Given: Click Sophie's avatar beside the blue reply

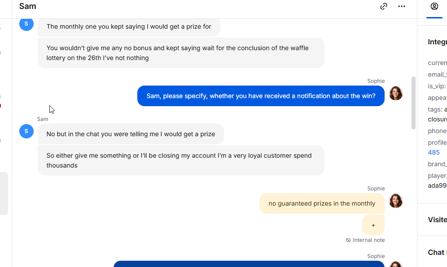Looking at the screenshot, I should point(395,93).
